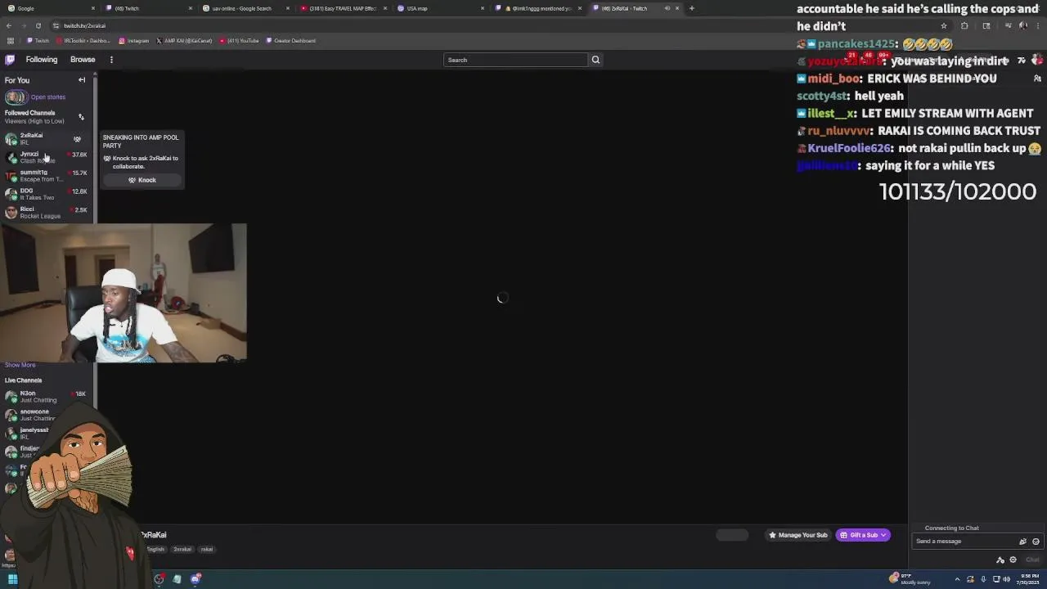Click the 2xrakai stream tag
The image size is (1047, 589).
[x=182, y=550]
